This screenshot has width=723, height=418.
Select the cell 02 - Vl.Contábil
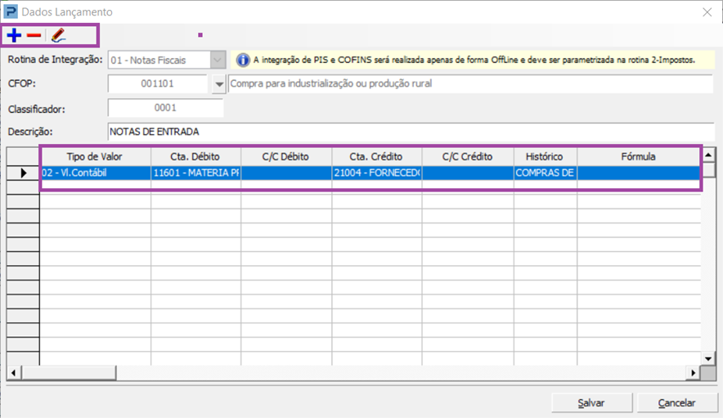pos(95,173)
